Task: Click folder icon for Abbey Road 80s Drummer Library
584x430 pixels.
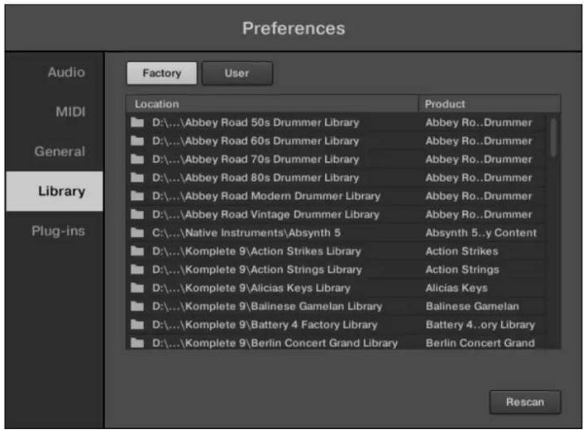Action: 137,177
